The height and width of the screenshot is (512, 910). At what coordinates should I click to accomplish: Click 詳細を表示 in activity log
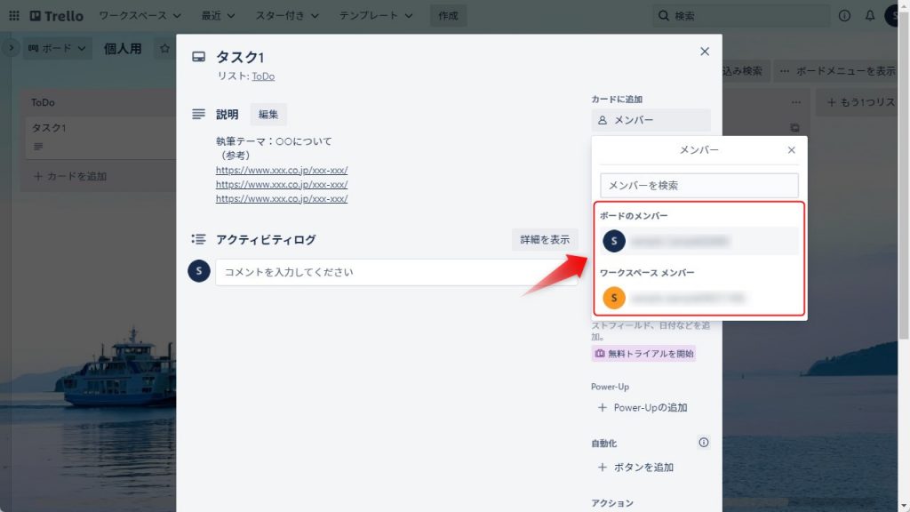pyautogui.click(x=545, y=240)
